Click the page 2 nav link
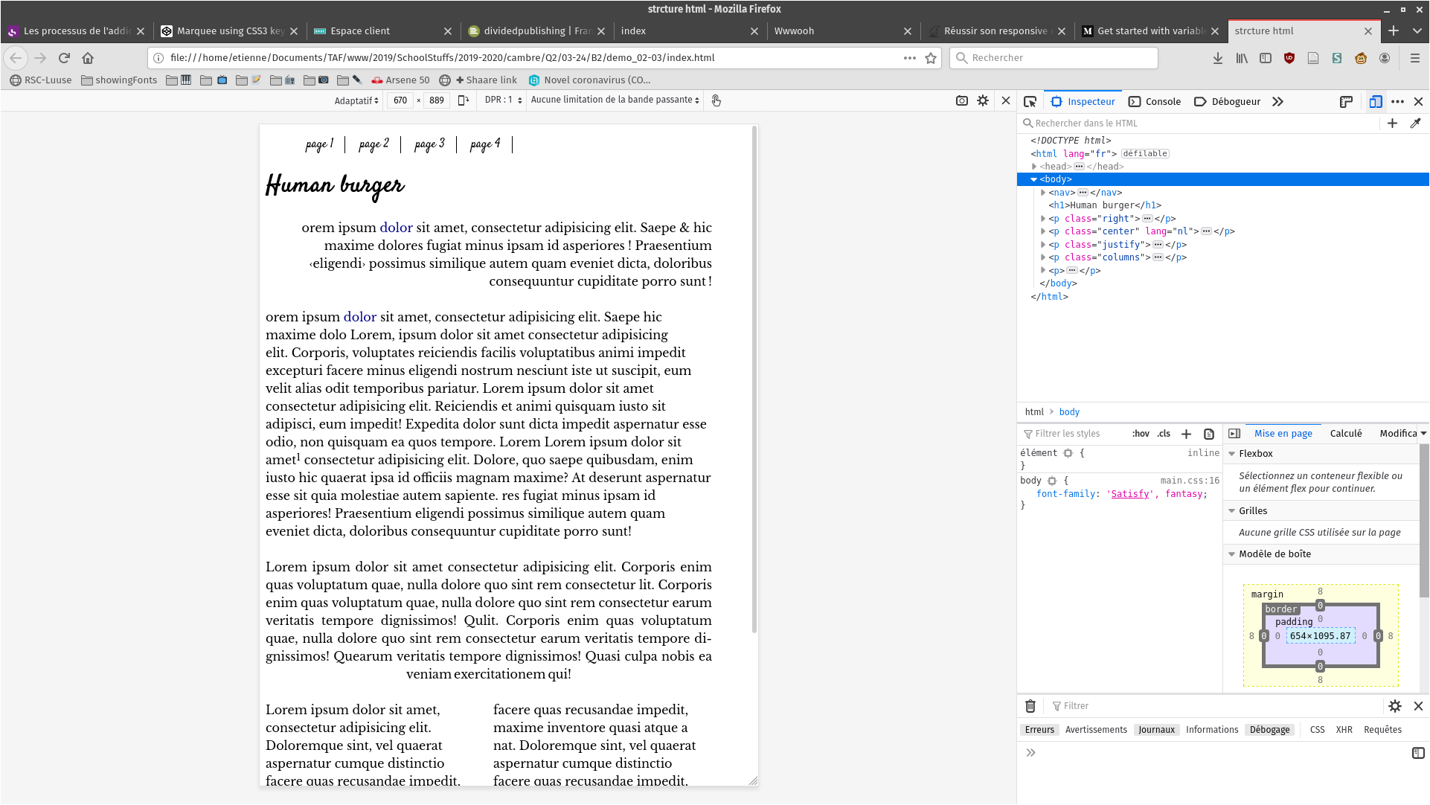The image size is (1430, 805). coord(373,144)
